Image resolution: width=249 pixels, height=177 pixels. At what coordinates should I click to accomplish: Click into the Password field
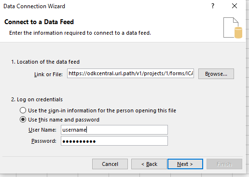[114, 141]
